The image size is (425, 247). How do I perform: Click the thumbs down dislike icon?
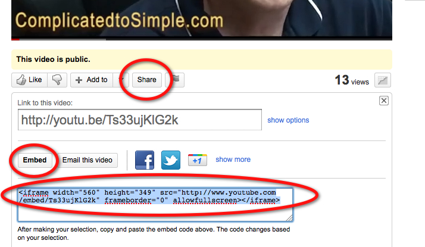[x=57, y=80]
